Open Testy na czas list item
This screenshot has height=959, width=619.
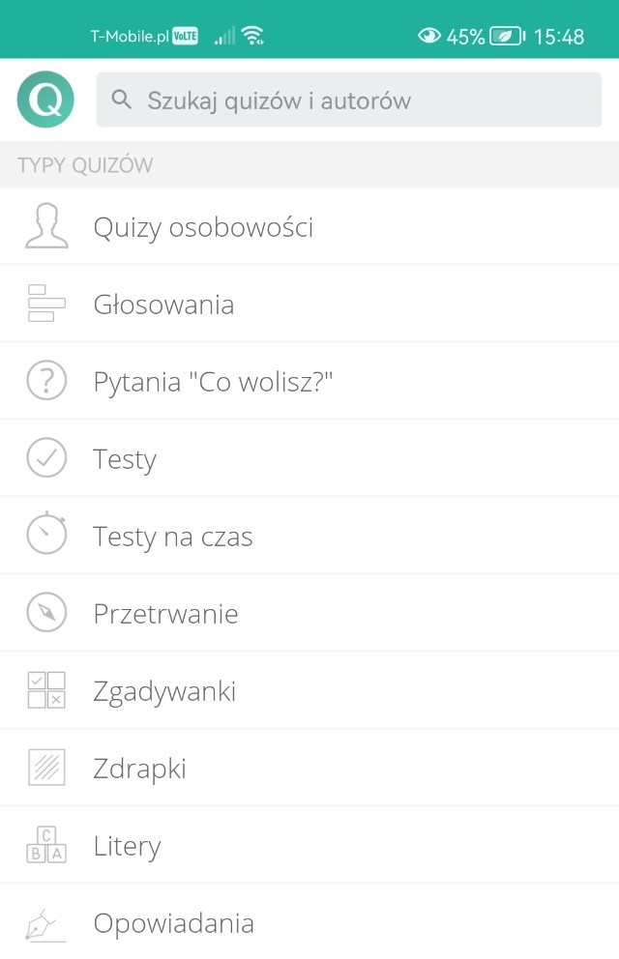pyautogui.click(x=173, y=537)
